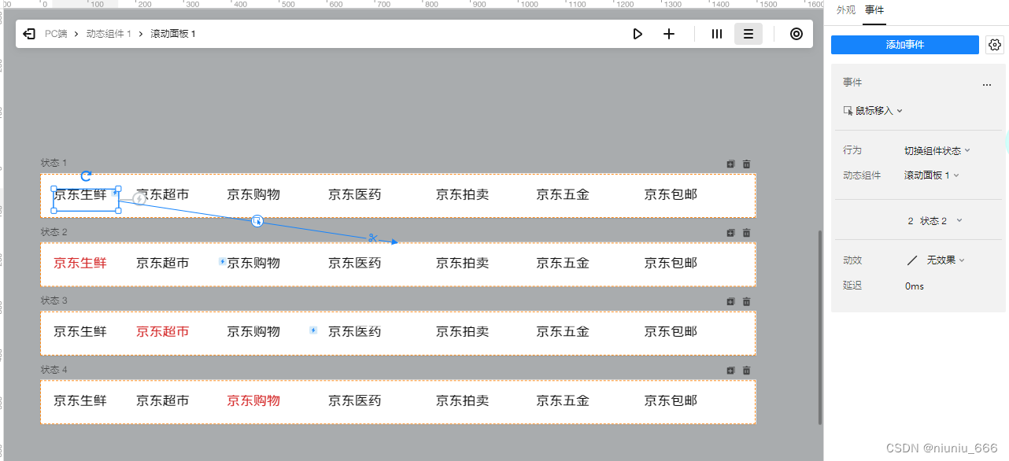Open the 无效果 animation dropdown
1009x461 pixels.
pos(936,260)
